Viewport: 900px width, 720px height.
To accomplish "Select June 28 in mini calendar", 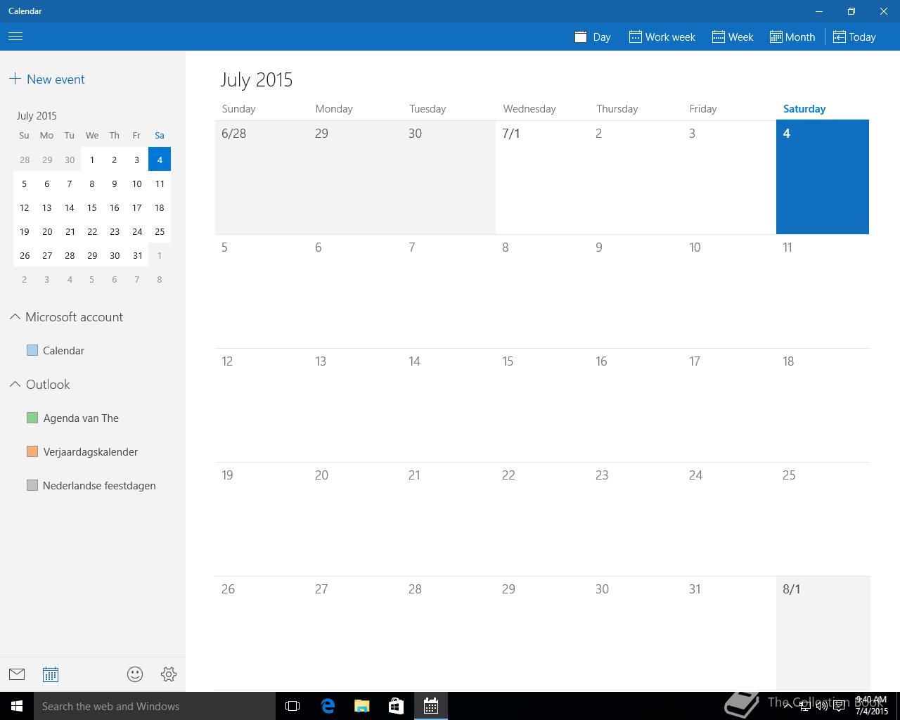I will (x=25, y=160).
